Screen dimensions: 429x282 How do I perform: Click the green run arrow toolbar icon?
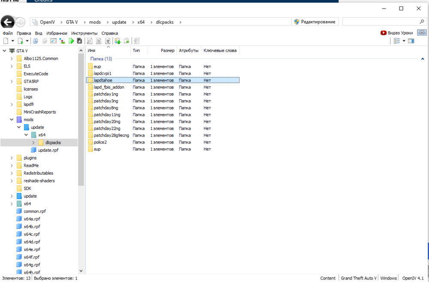pyautogui.click(x=71, y=40)
